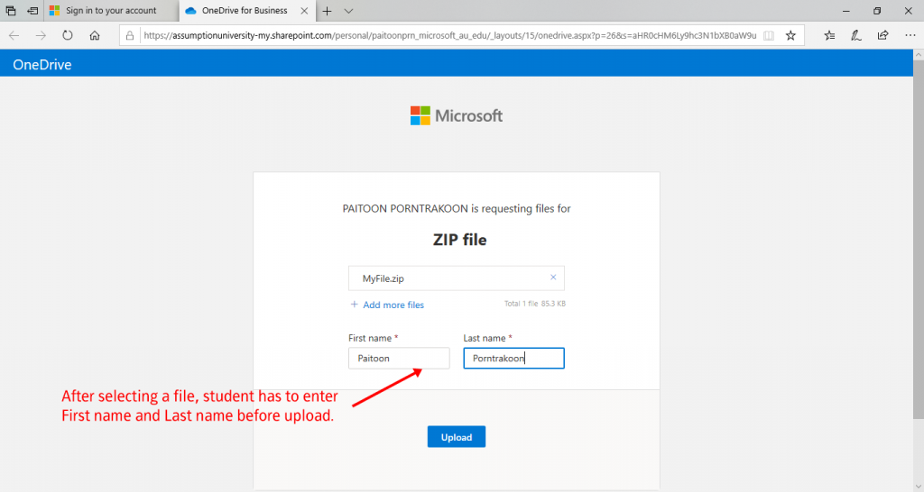Screen dimensions: 924x492
Task: Click address bar URL field
Action: [449, 35]
